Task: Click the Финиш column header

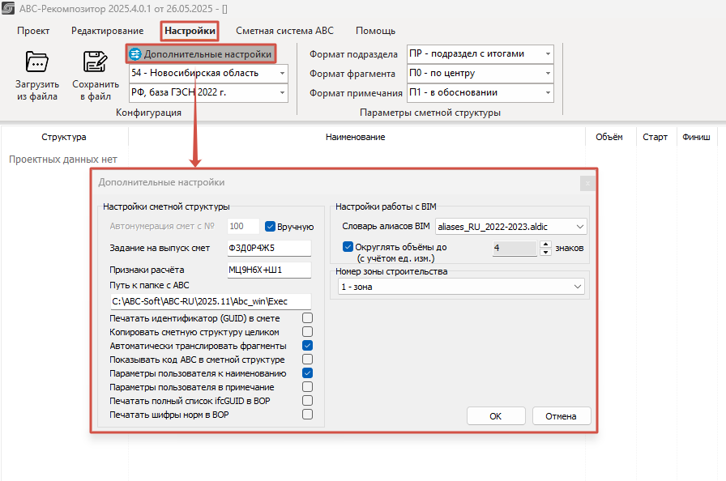Action: click(x=696, y=137)
